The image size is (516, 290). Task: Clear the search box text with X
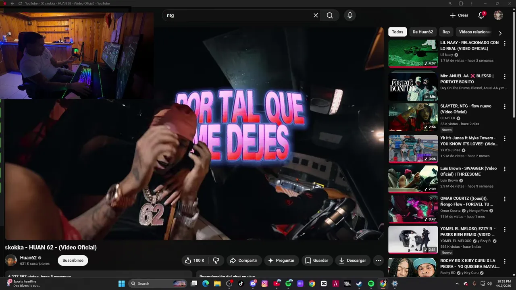316,15
